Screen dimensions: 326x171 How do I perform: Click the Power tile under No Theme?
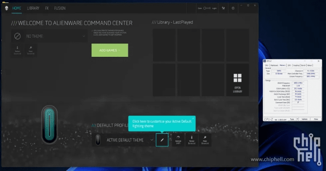tap(31, 50)
